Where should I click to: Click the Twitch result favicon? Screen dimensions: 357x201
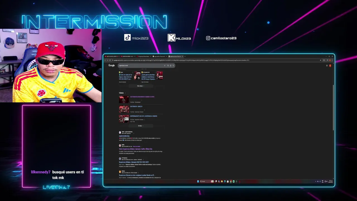pyautogui.click(x=120, y=132)
